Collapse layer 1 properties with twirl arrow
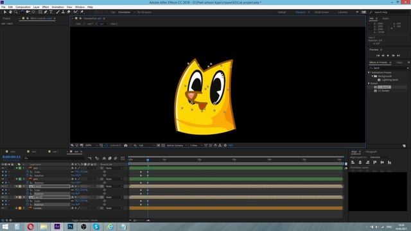 pyautogui.click(x=17, y=168)
